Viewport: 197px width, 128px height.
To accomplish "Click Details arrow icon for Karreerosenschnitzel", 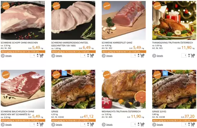I will tap(53, 56).
